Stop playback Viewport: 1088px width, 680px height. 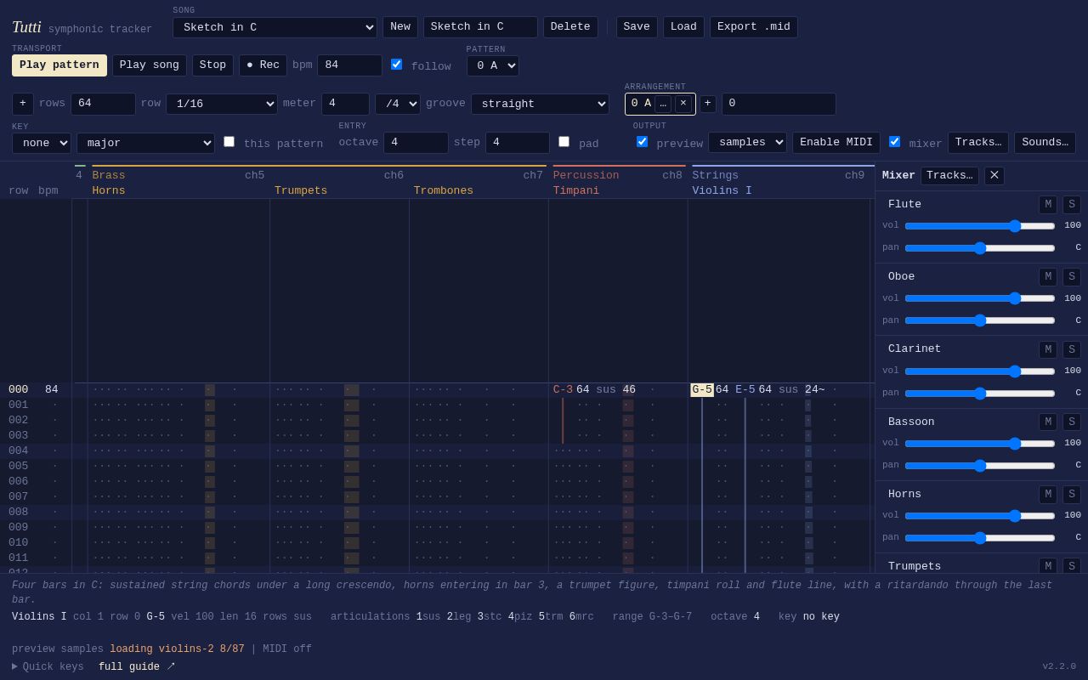tap(212, 65)
